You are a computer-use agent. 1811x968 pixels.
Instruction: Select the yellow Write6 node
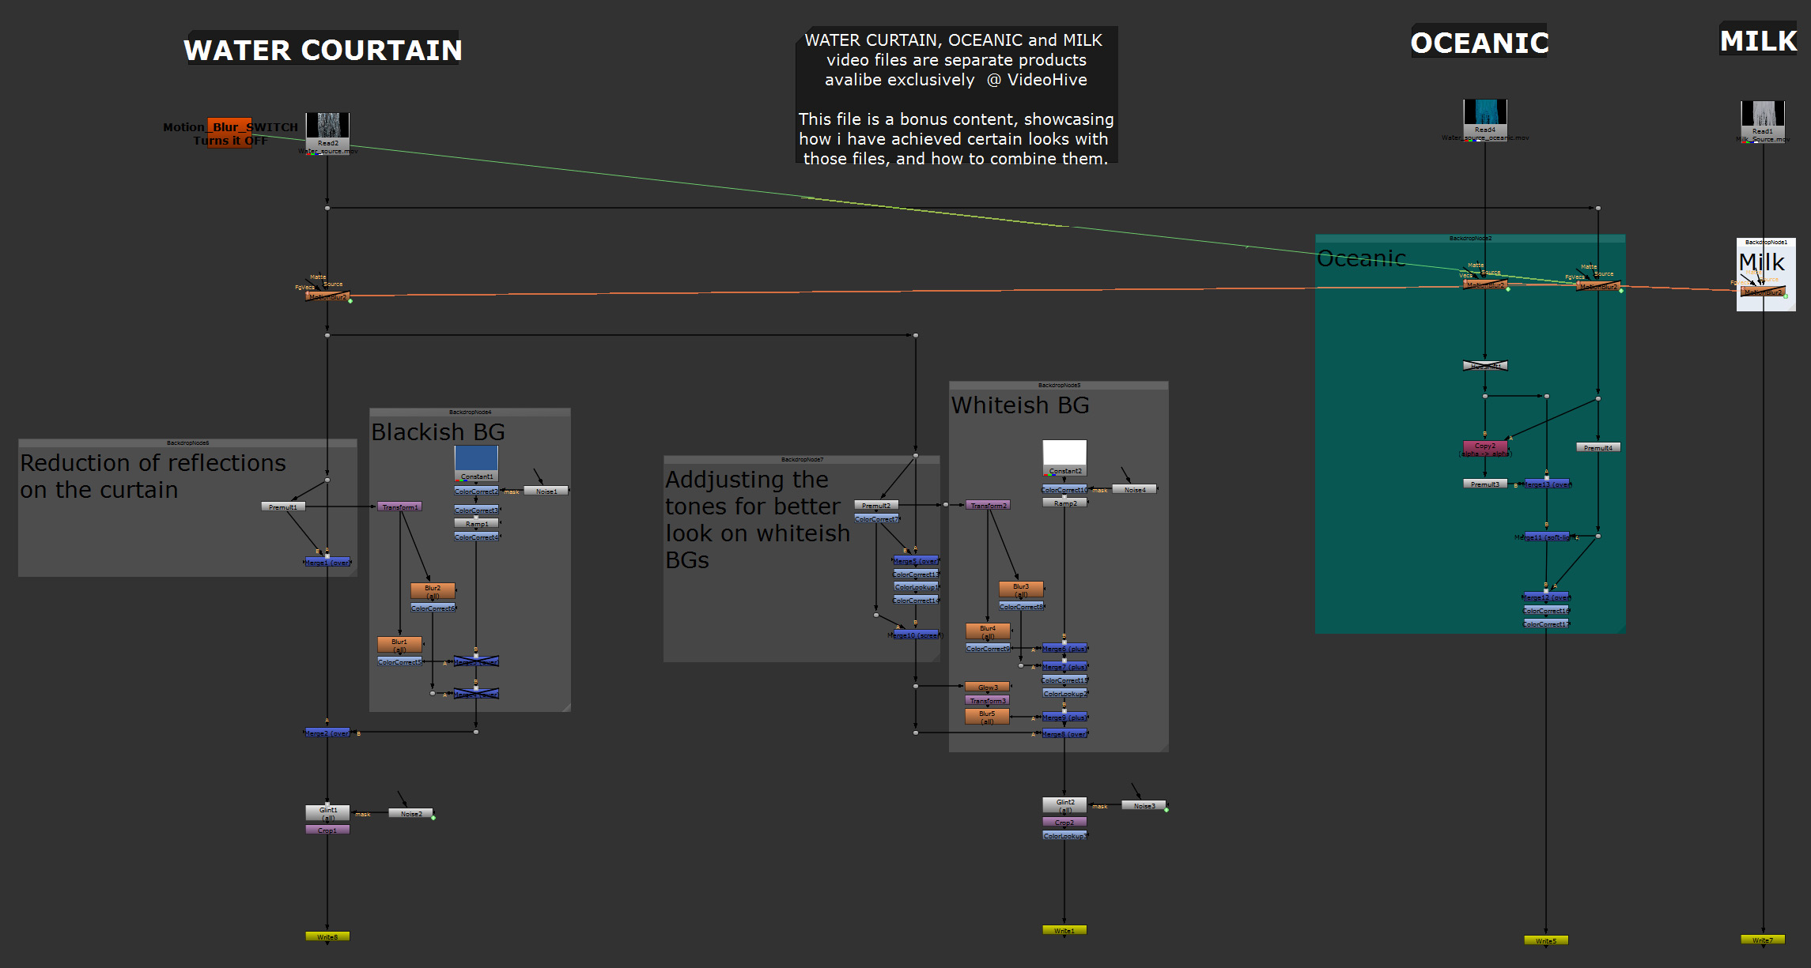coord(327,936)
